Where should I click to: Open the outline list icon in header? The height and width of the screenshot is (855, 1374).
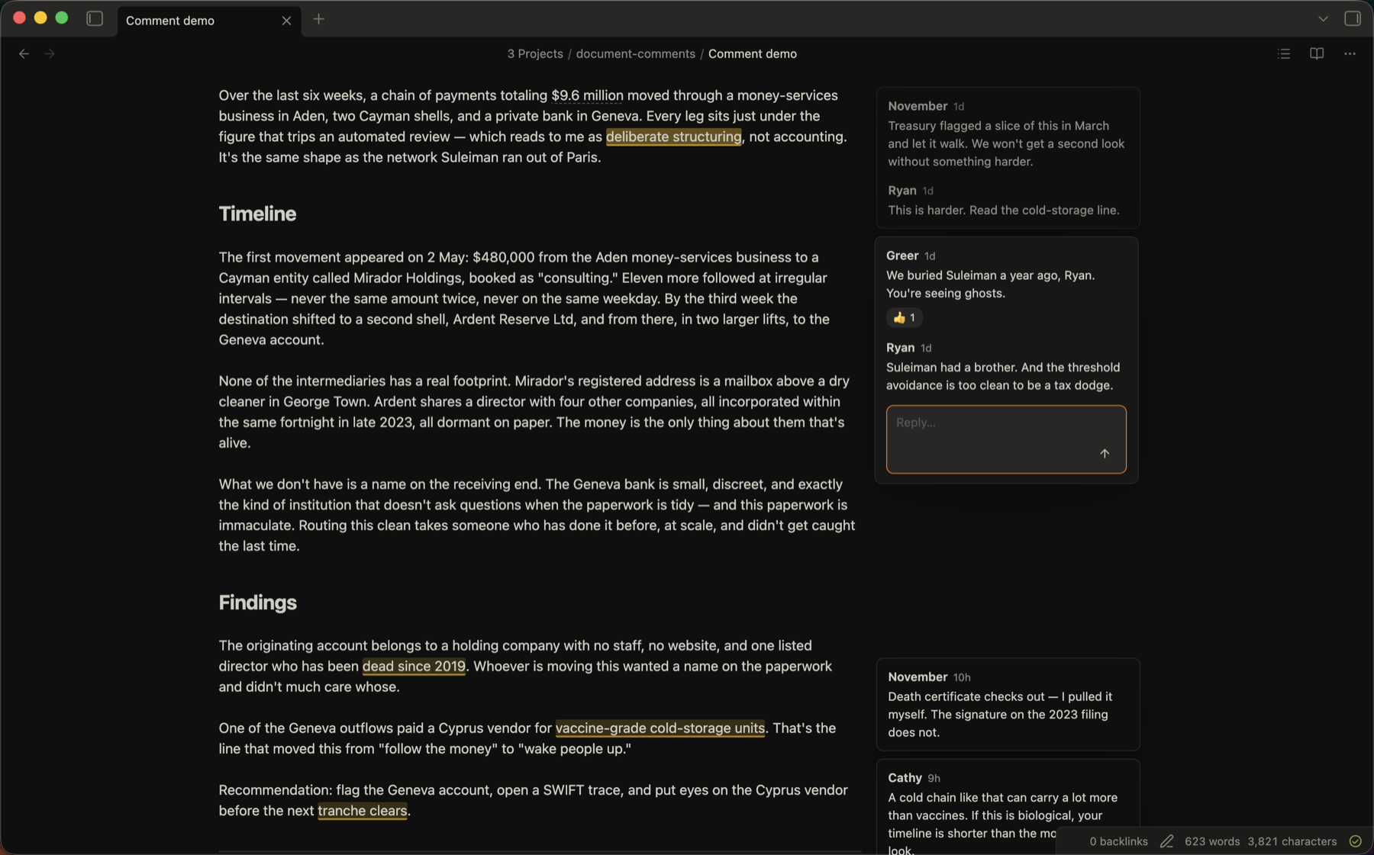click(1283, 53)
